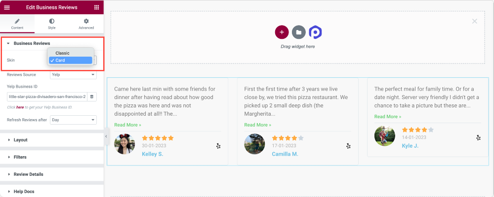
Task: Click the Yelp Business ID dynamic tags icon
Action: pyautogui.click(x=92, y=97)
